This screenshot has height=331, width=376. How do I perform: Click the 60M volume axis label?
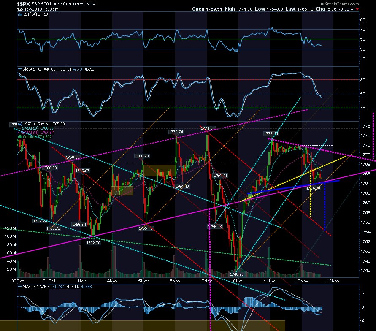pyautogui.click(x=11, y=253)
